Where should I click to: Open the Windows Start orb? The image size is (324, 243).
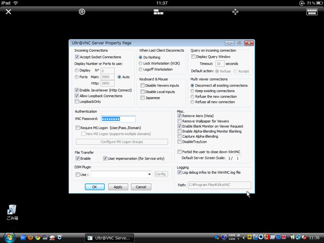(9, 237)
